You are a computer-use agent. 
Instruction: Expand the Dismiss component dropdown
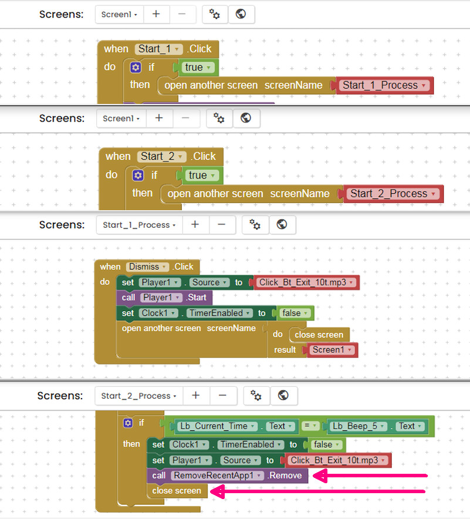(165, 267)
